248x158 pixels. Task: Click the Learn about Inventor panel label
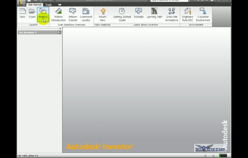point(146,25)
